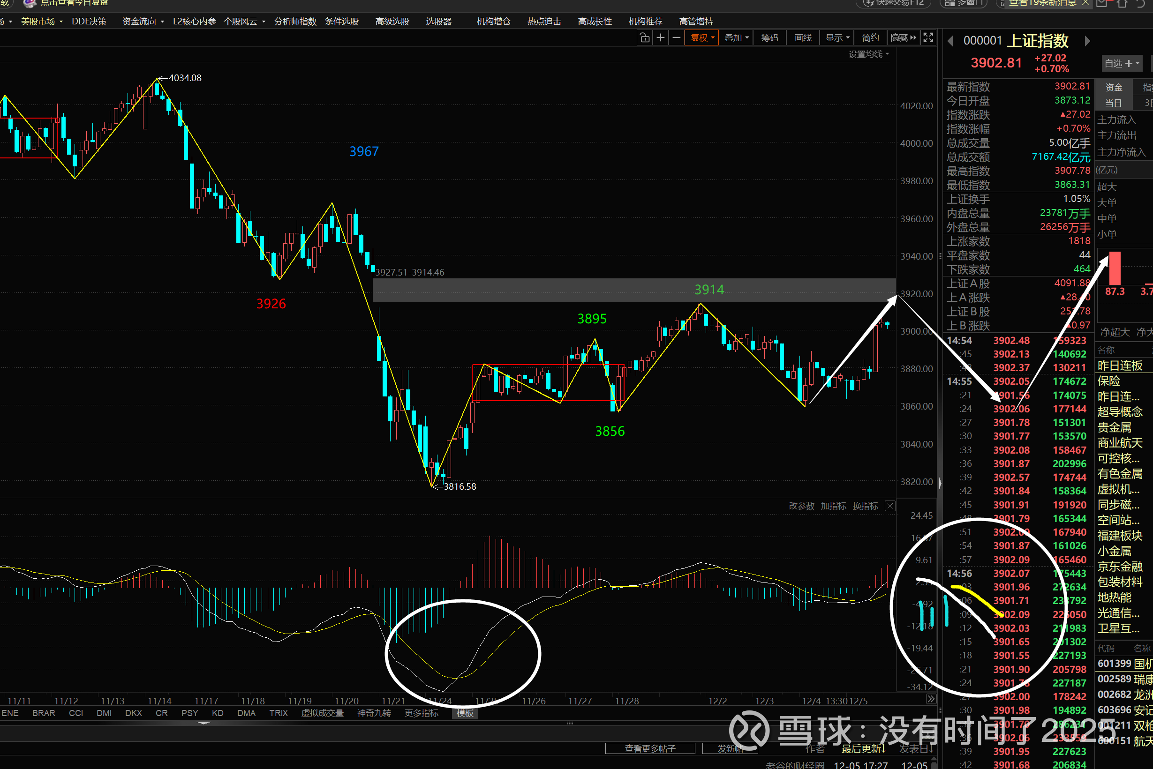Toggle 简约 simplified chart mode
Screen dimensions: 1153x769
coord(870,38)
